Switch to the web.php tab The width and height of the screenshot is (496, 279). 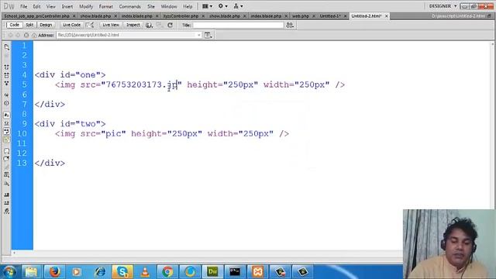pos(301,15)
